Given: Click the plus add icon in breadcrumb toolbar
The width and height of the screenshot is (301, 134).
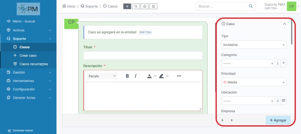Looking at the screenshot, I should coord(127,6).
